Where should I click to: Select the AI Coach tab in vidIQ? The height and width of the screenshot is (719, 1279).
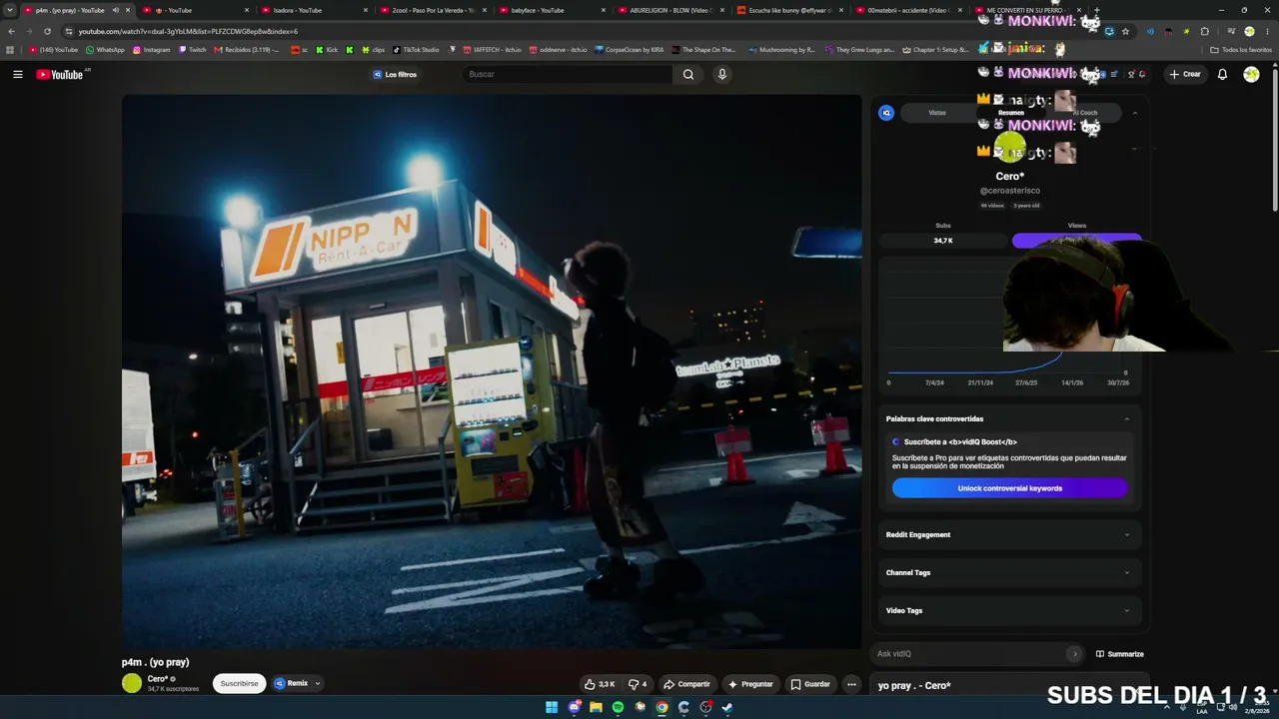(1085, 113)
